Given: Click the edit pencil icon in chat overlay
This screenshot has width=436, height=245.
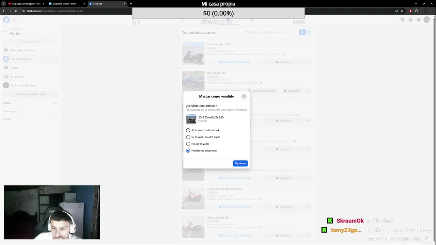Looking at the screenshot, I should 426,238.
